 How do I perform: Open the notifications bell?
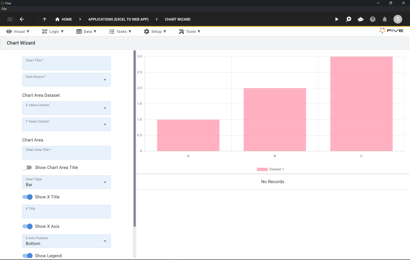tap(385, 19)
